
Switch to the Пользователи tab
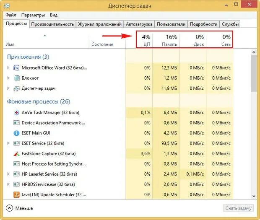(171, 24)
